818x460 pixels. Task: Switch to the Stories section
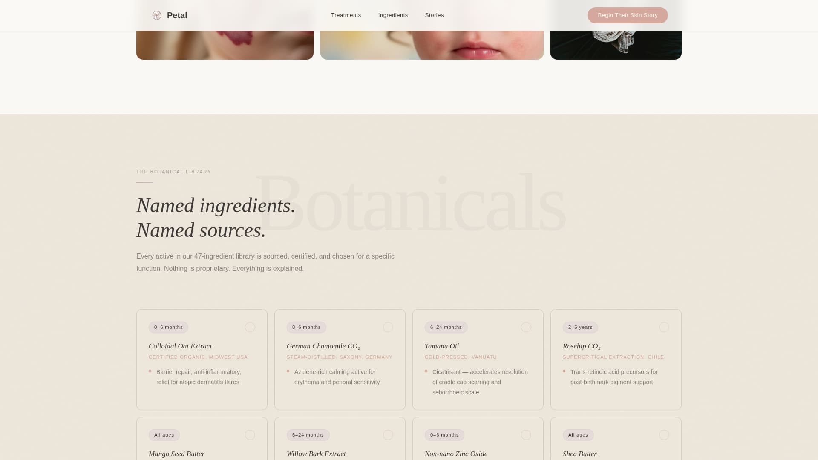[435, 15]
